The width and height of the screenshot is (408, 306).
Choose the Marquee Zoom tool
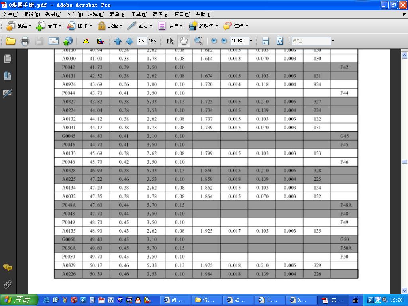click(x=198, y=41)
